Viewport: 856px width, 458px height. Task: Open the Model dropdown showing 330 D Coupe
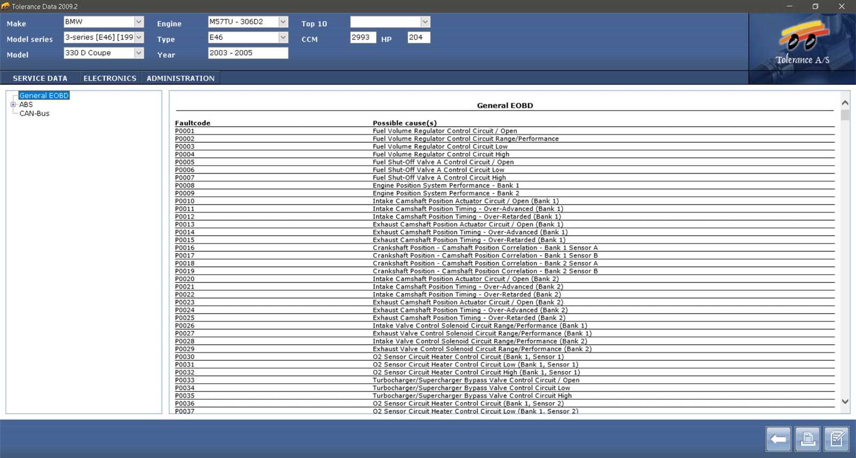[139, 53]
